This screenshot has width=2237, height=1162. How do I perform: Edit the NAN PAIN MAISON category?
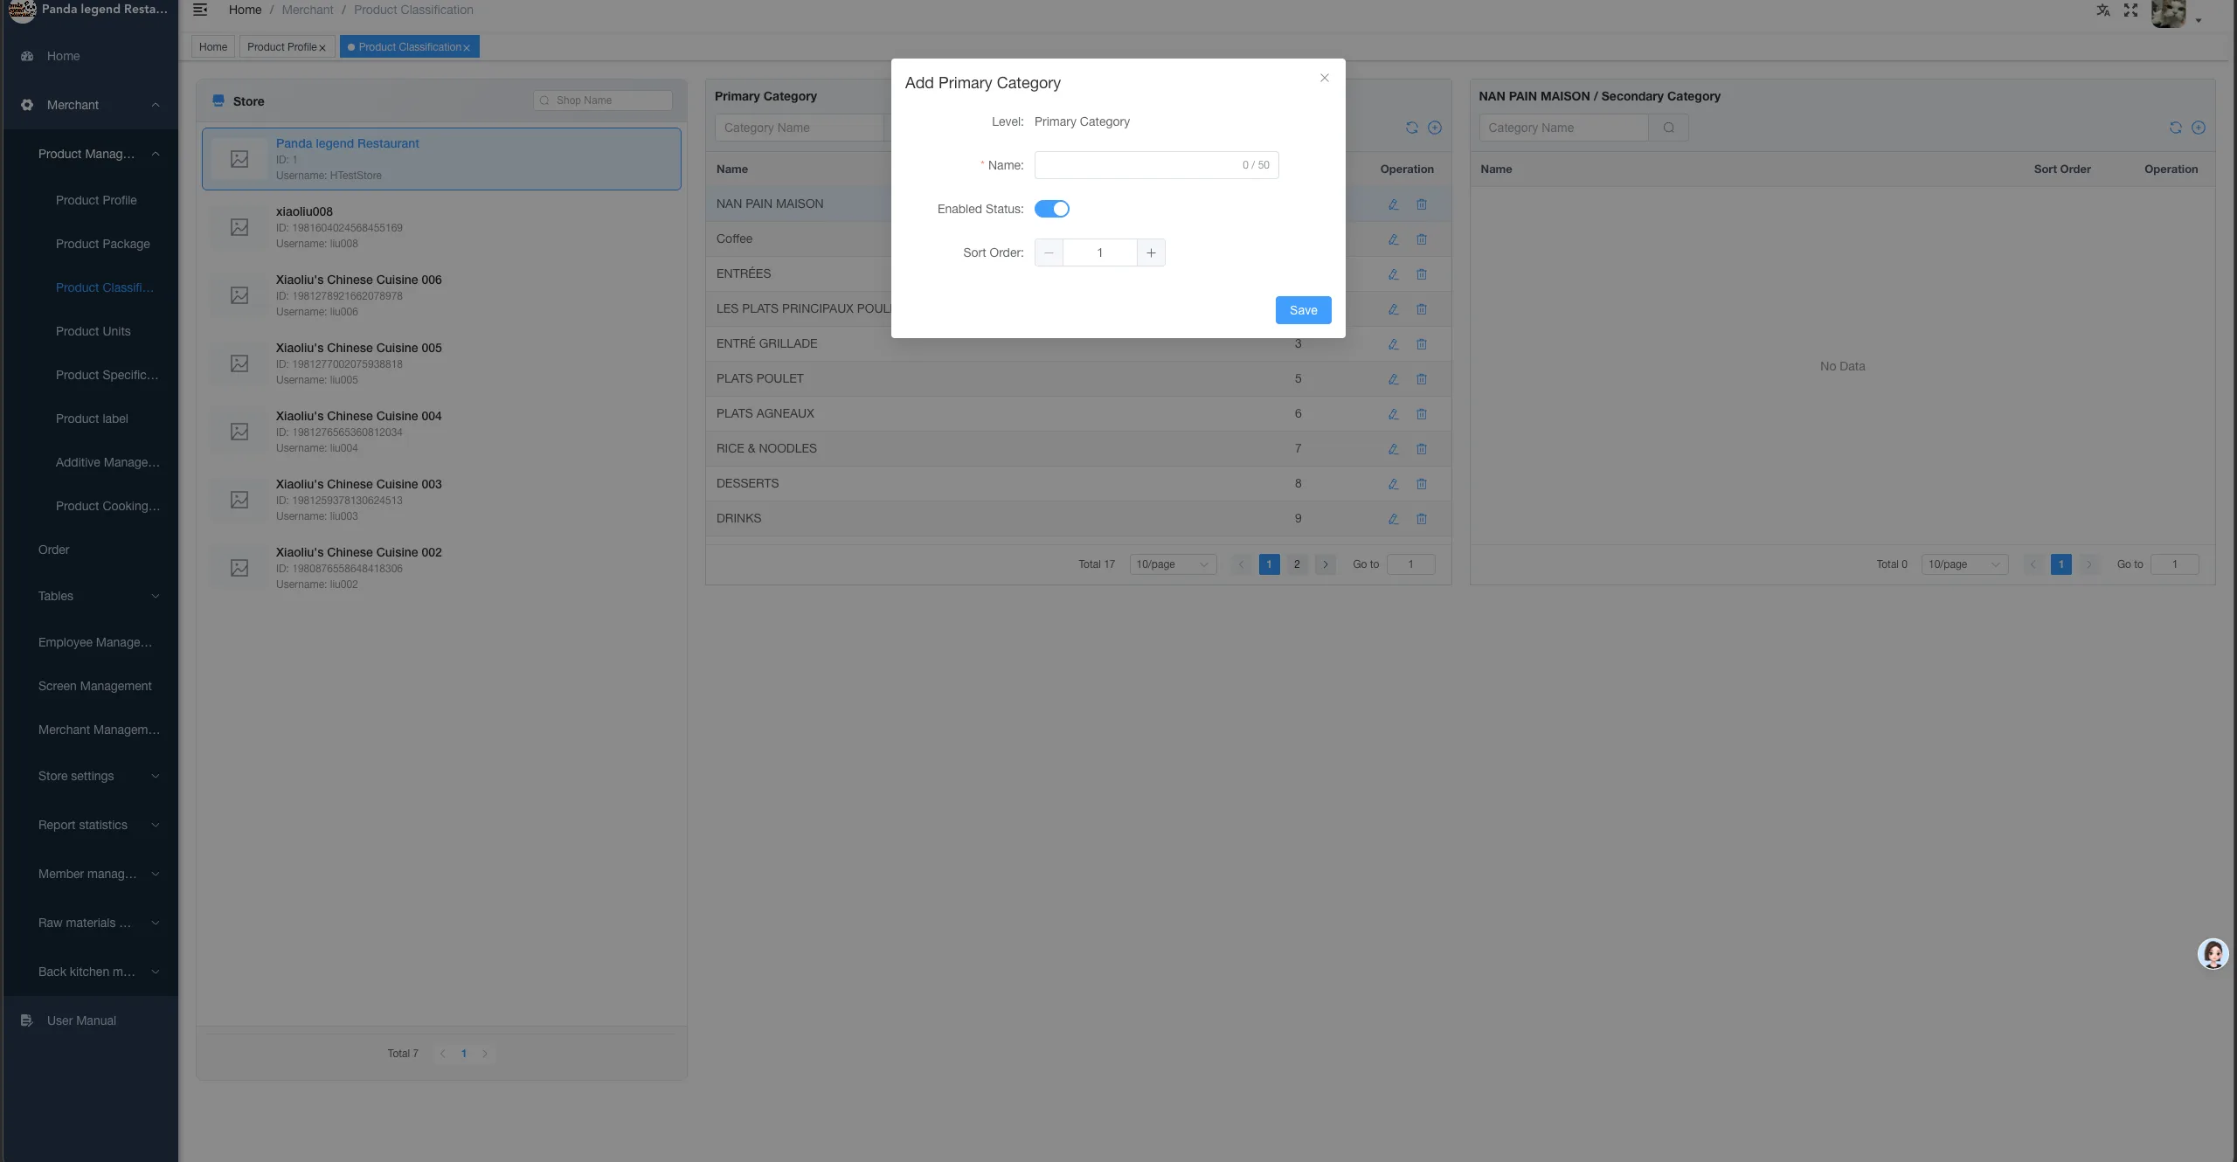click(1394, 204)
